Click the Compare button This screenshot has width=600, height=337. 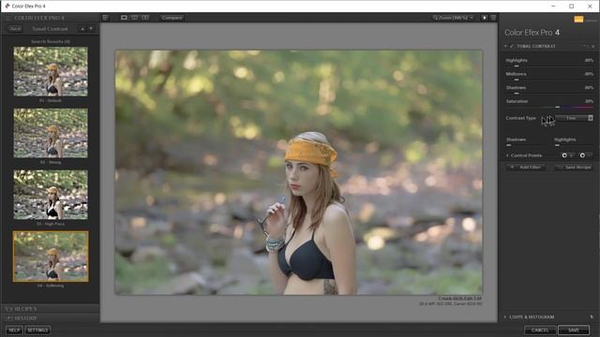[172, 18]
